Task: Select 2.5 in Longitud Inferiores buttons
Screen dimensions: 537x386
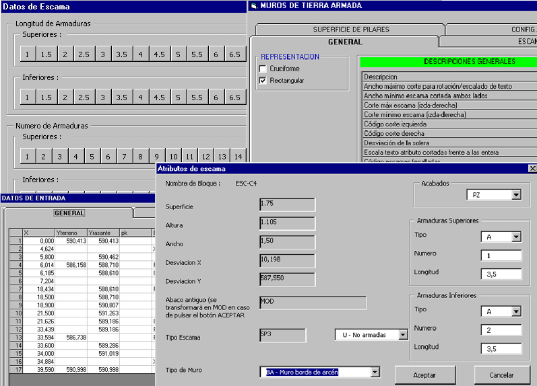Action: point(84,98)
